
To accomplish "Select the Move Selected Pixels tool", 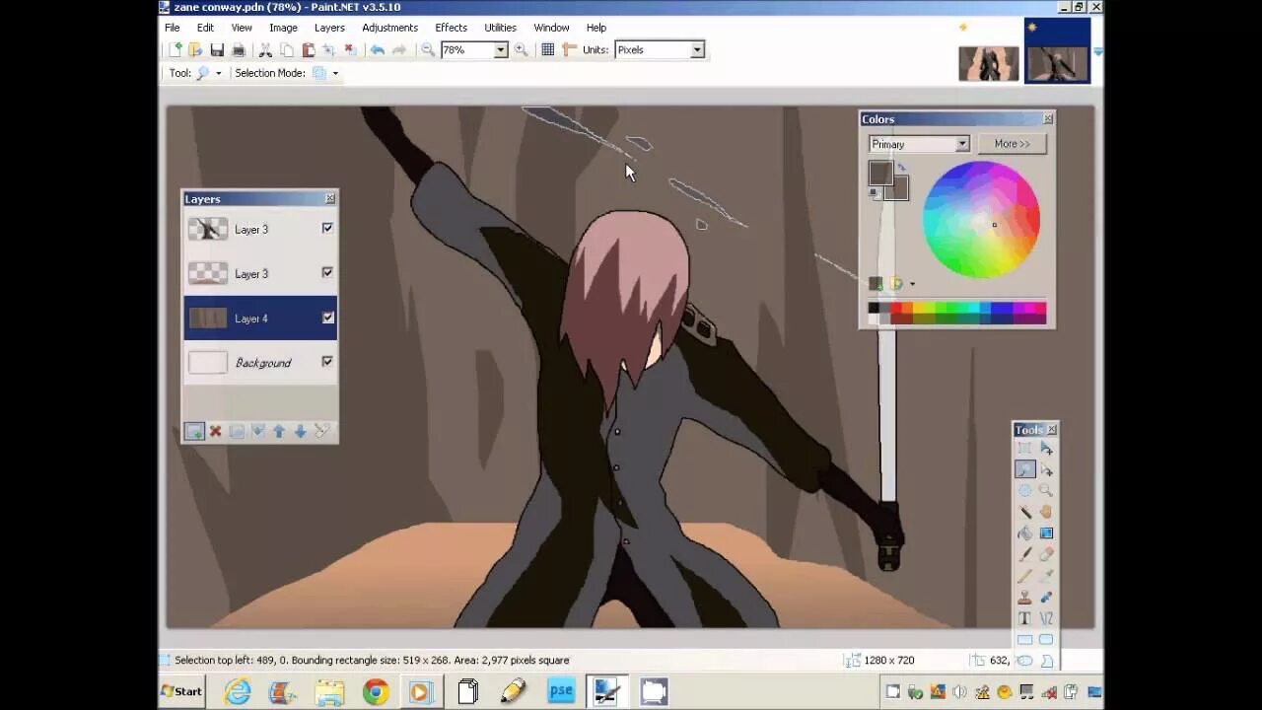I will [x=1046, y=449].
